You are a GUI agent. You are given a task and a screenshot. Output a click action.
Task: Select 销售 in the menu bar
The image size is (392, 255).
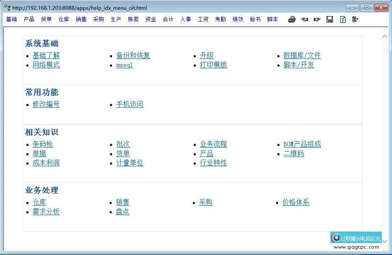tap(81, 19)
